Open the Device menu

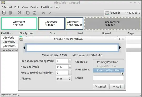click(x=34, y=7)
